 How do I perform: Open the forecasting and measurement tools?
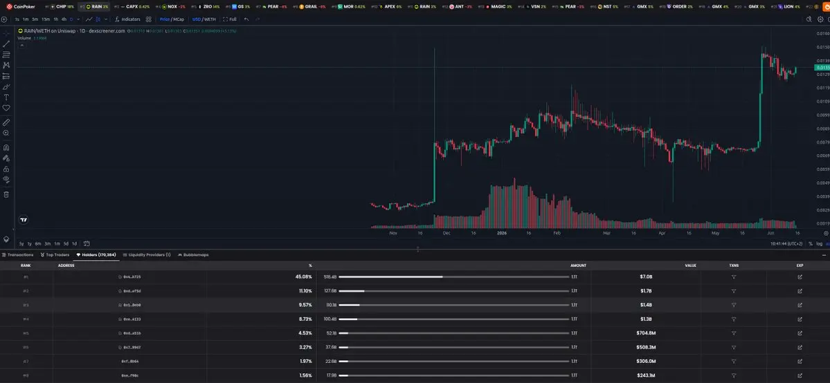pos(6,76)
